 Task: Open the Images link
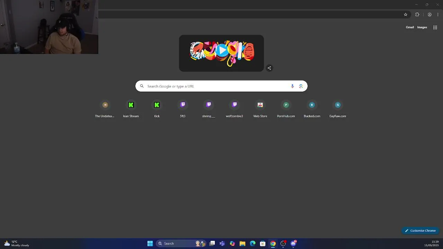422,27
